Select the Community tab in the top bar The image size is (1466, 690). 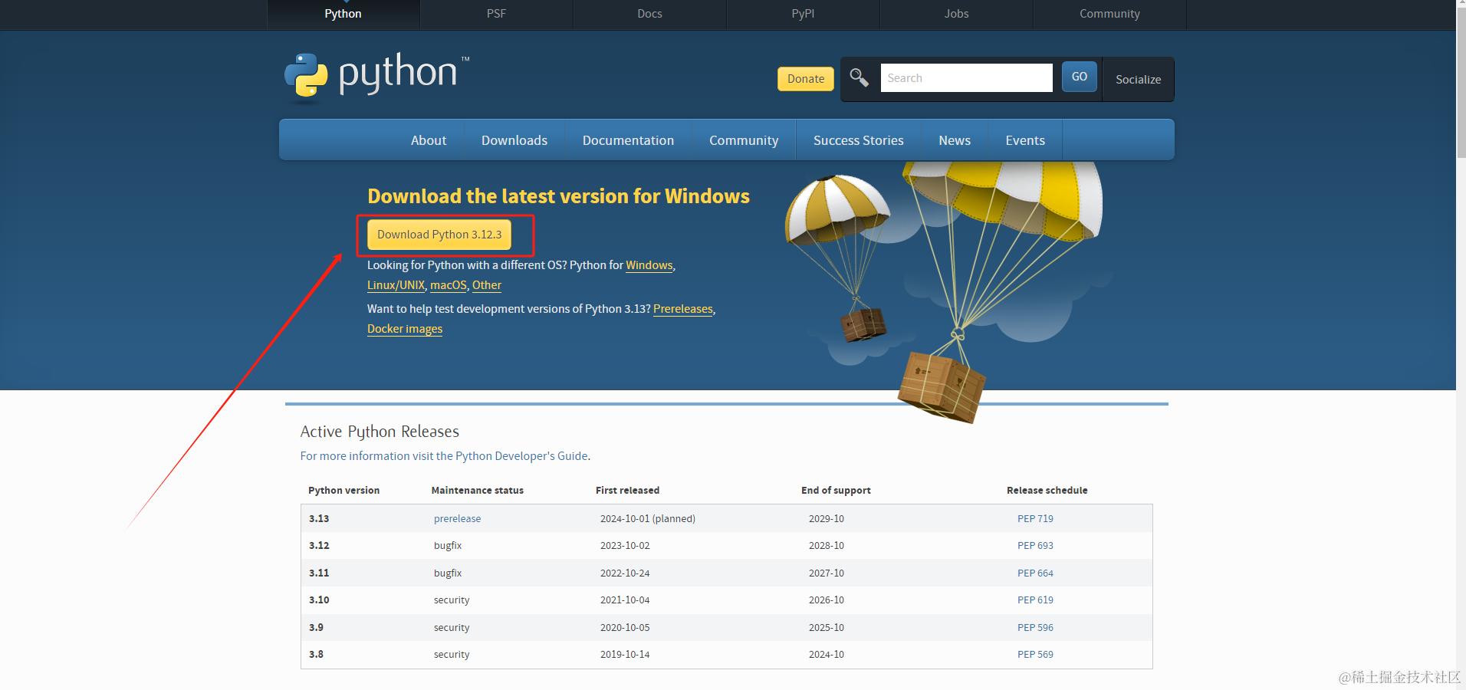[1109, 14]
